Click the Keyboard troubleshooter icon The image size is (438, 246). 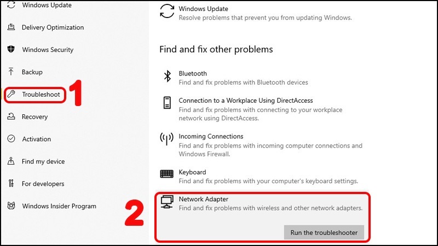tap(167, 174)
